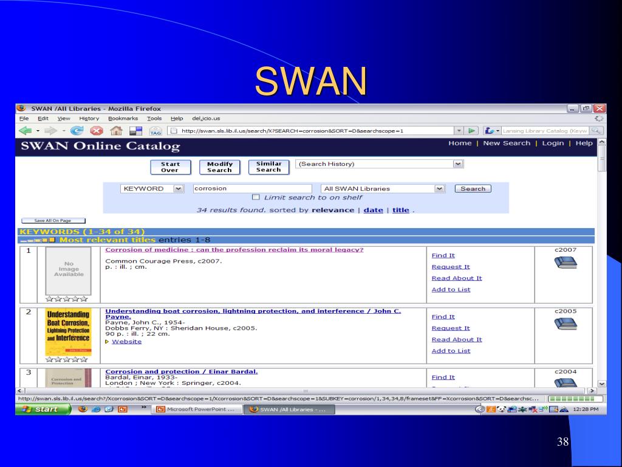This screenshot has height=467, width=622.
Task: Open the KEYWORD search type dropdown
Action: click(179, 189)
